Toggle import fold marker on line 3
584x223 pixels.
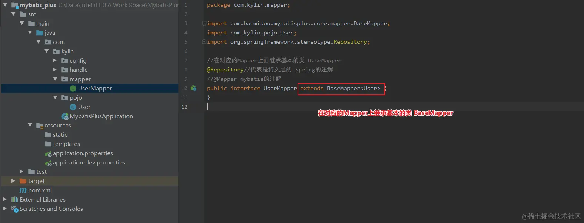[204, 23]
